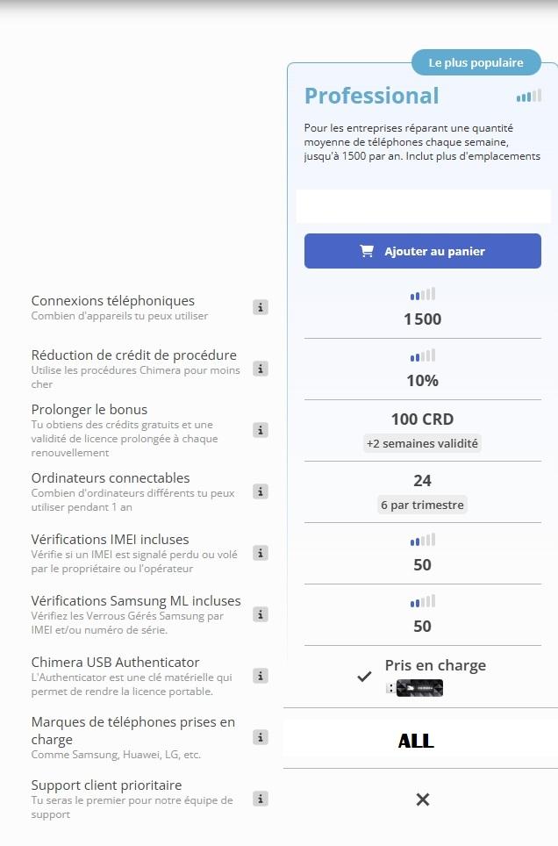Click the +2 semaines validité tag
Image resolution: width=558 pixels, height=846 pixels.
(x=423, y=443)
